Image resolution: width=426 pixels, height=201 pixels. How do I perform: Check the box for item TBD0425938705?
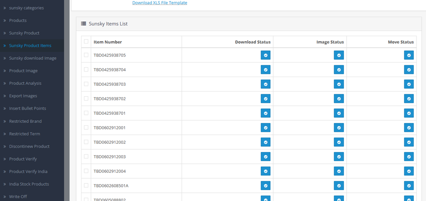pos(86,55)
